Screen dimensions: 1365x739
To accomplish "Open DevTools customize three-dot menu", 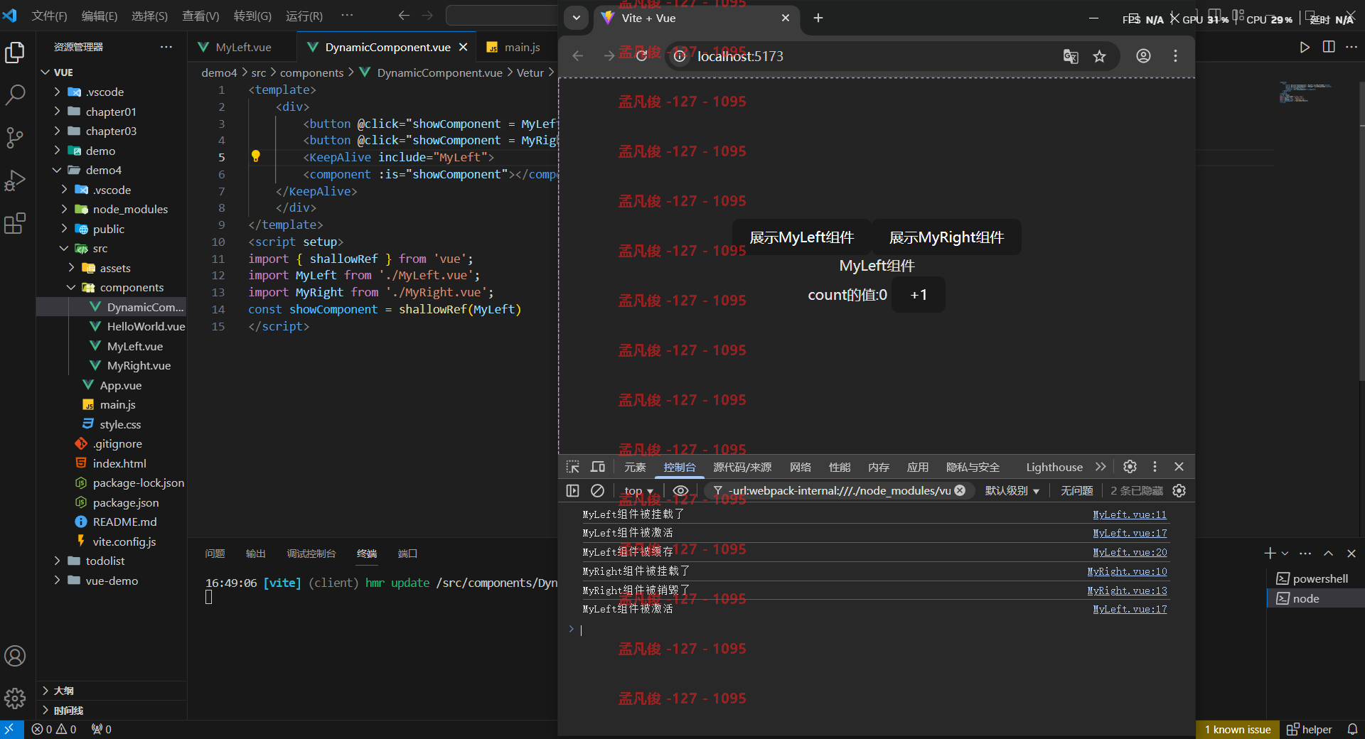I will (x=1155, y=467).
